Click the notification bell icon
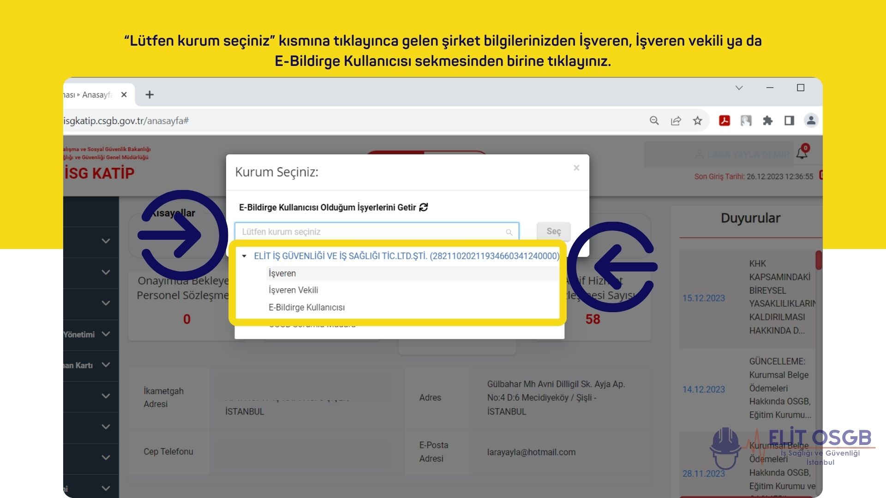The image size is (886, 498). click(x=802, y=154)
